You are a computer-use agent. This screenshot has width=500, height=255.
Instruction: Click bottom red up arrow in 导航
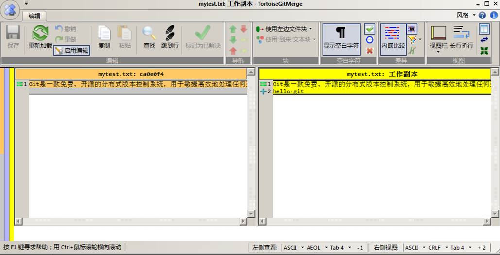pyautogui.click(x=233, y=51)
